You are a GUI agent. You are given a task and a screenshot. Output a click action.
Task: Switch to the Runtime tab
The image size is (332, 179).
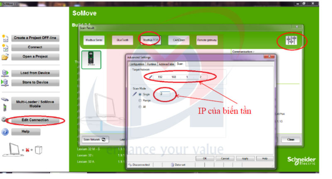[x=151, y=64]
